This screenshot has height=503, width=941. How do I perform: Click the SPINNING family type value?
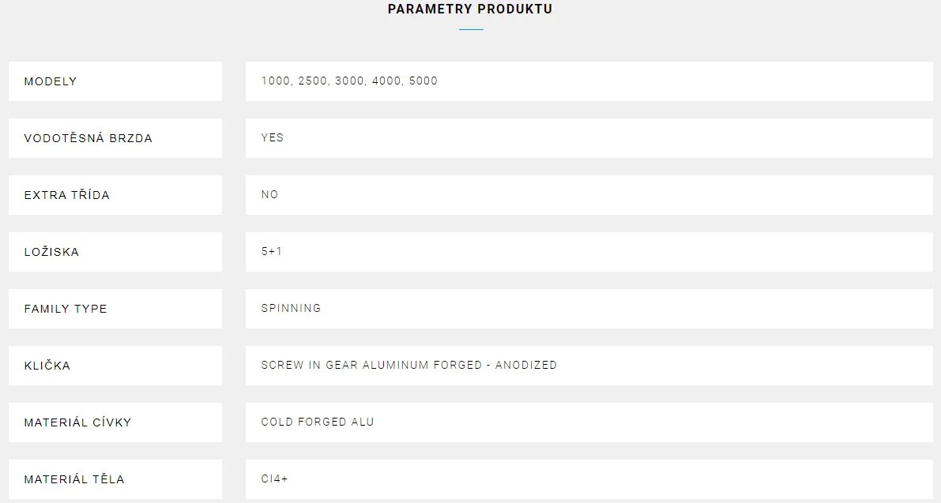(291, 308)
